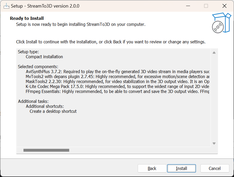The height and width of the screenshot is (177, 234).
Task: Click the MaskTools2 2.2.30 component line
Action: point(117,81)
